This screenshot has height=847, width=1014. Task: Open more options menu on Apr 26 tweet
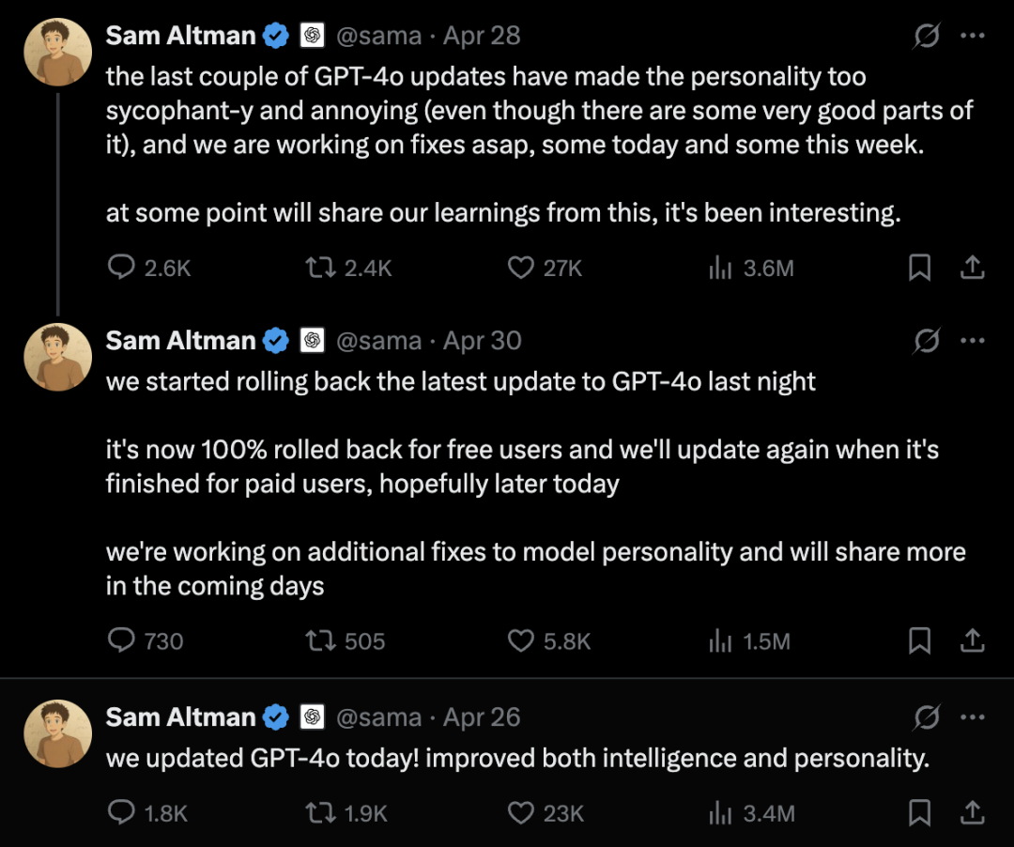click(x=973, y=717)
